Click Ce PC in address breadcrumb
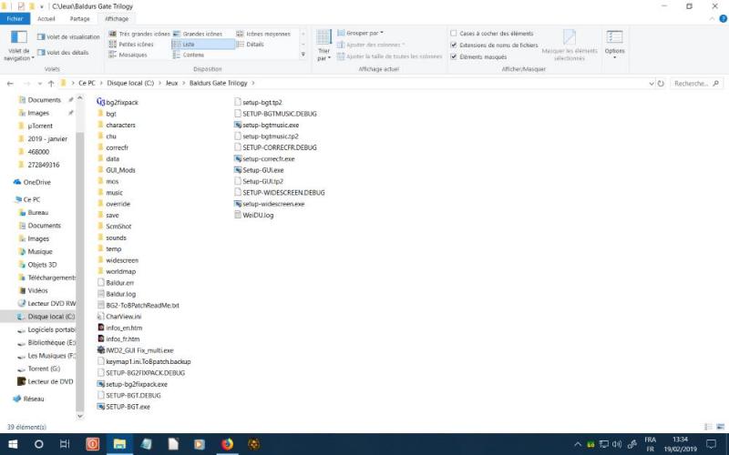Image resolution: width=729 pixels, height=455 pixels. 87,83
